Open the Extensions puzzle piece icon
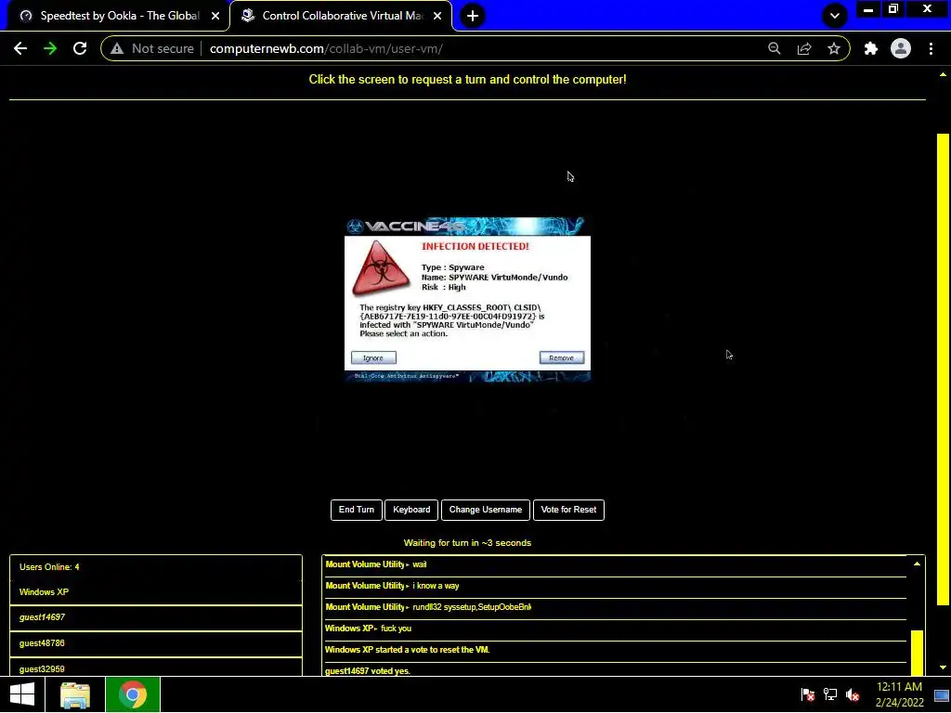Screen dimensions: 951x713 [x=871, y=48]
